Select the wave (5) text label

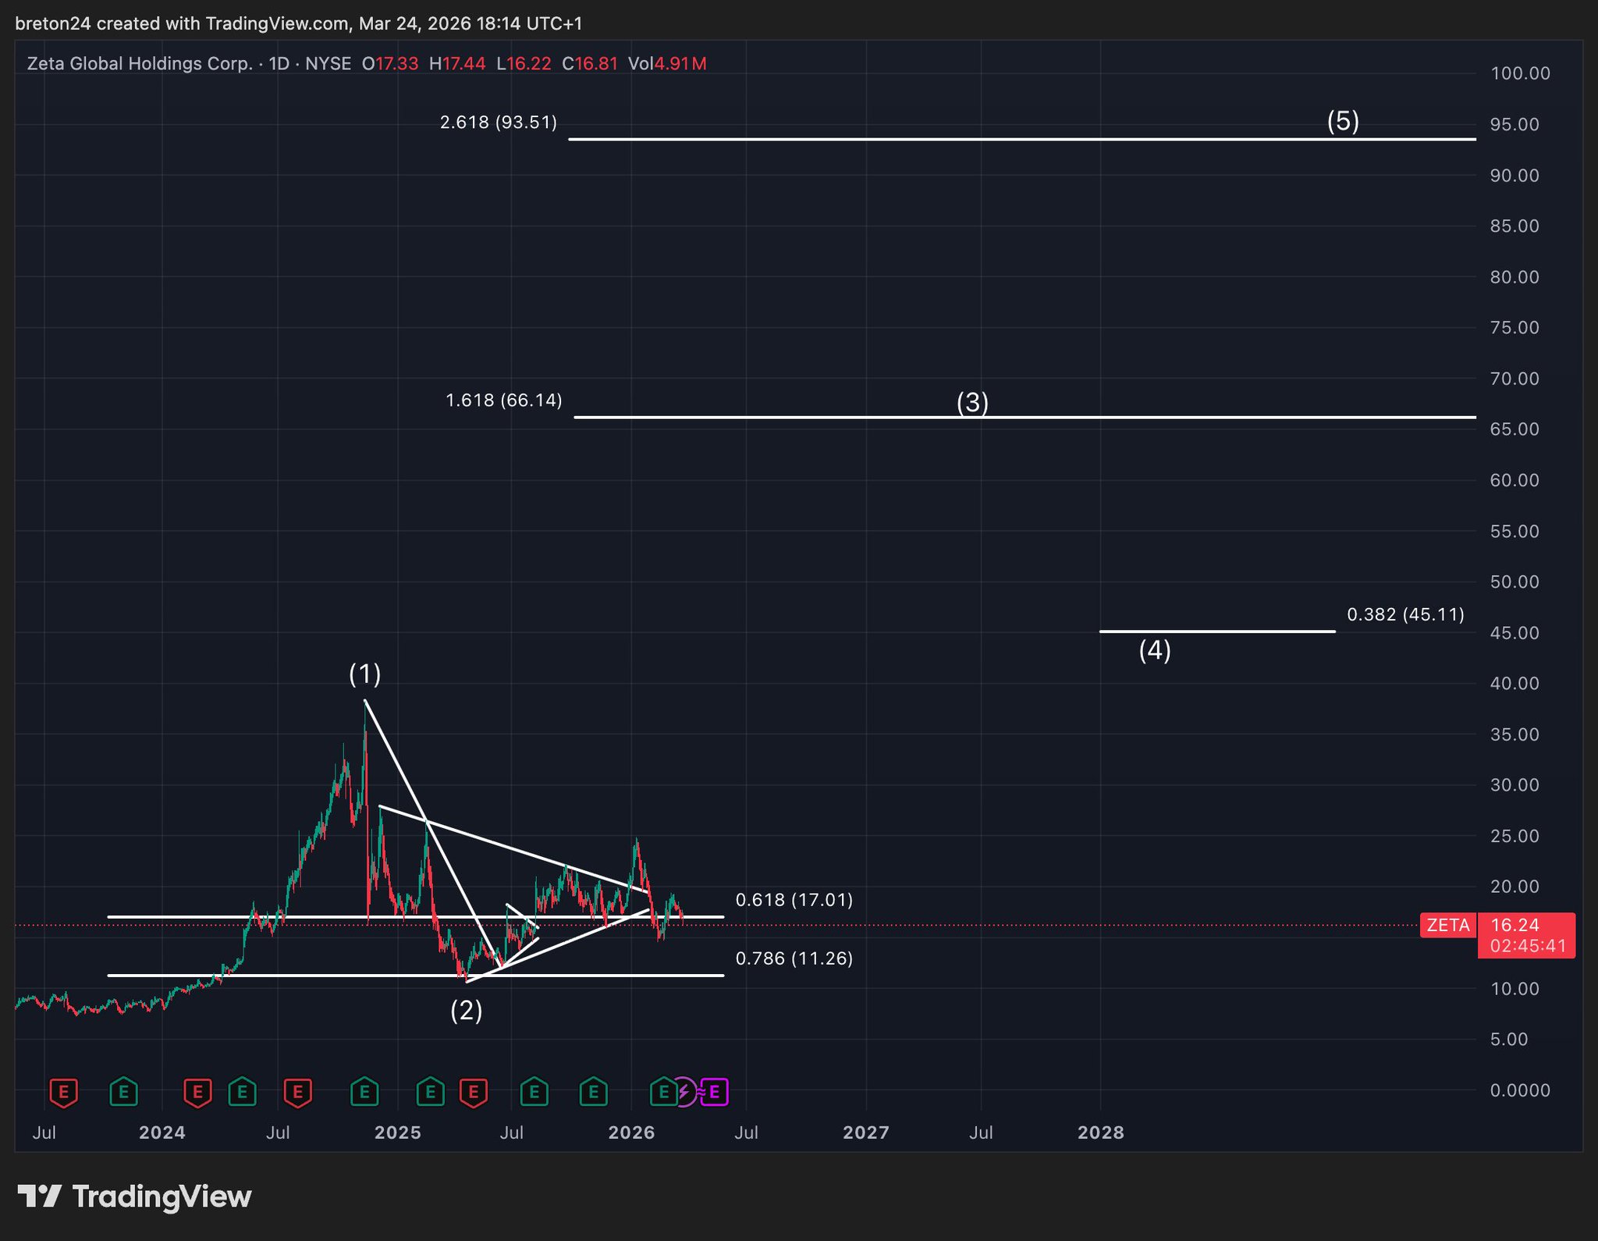[1343, 121]
